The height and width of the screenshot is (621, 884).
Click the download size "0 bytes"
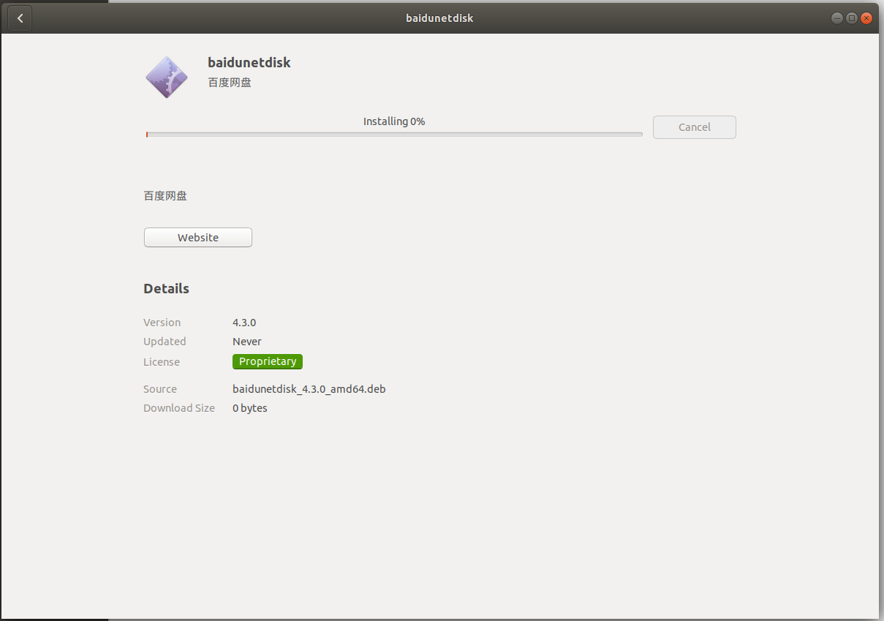tap(250, 408)
